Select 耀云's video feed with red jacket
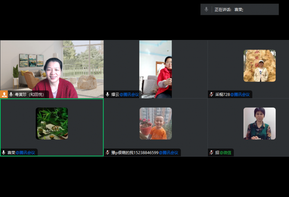The height and width of the screenshot is (197, 289). [x=156, y=69]
